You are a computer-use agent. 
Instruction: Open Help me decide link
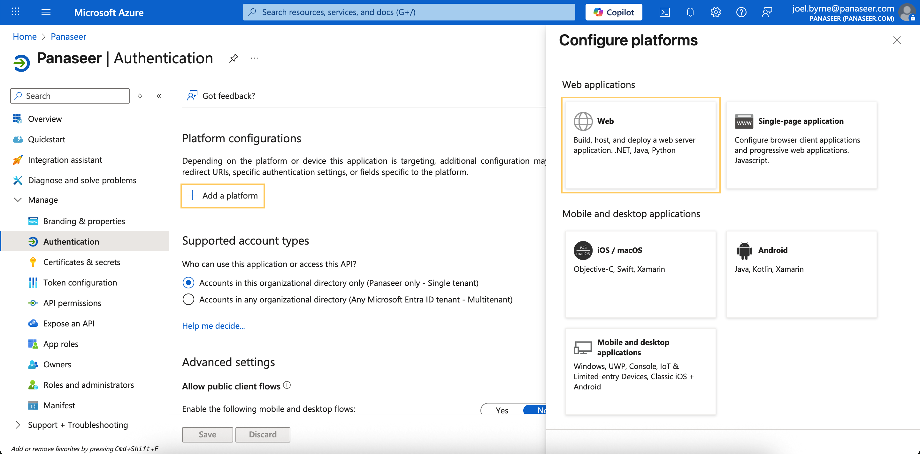[213, 326]
